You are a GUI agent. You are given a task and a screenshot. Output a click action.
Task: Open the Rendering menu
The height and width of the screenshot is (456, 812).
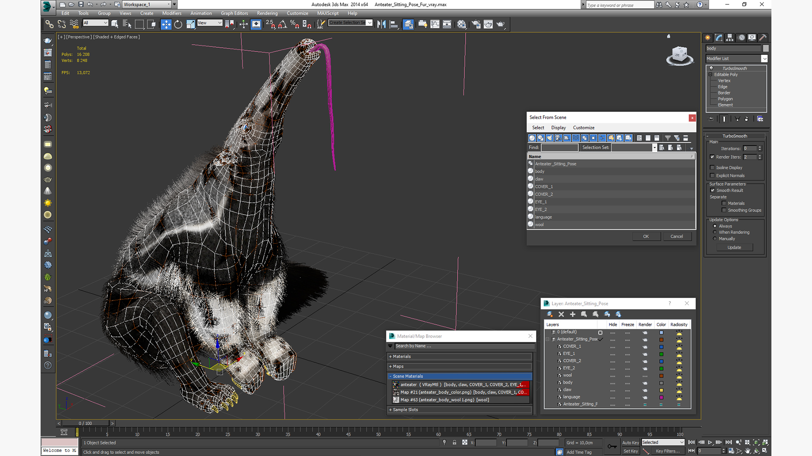tap(267, 14)
